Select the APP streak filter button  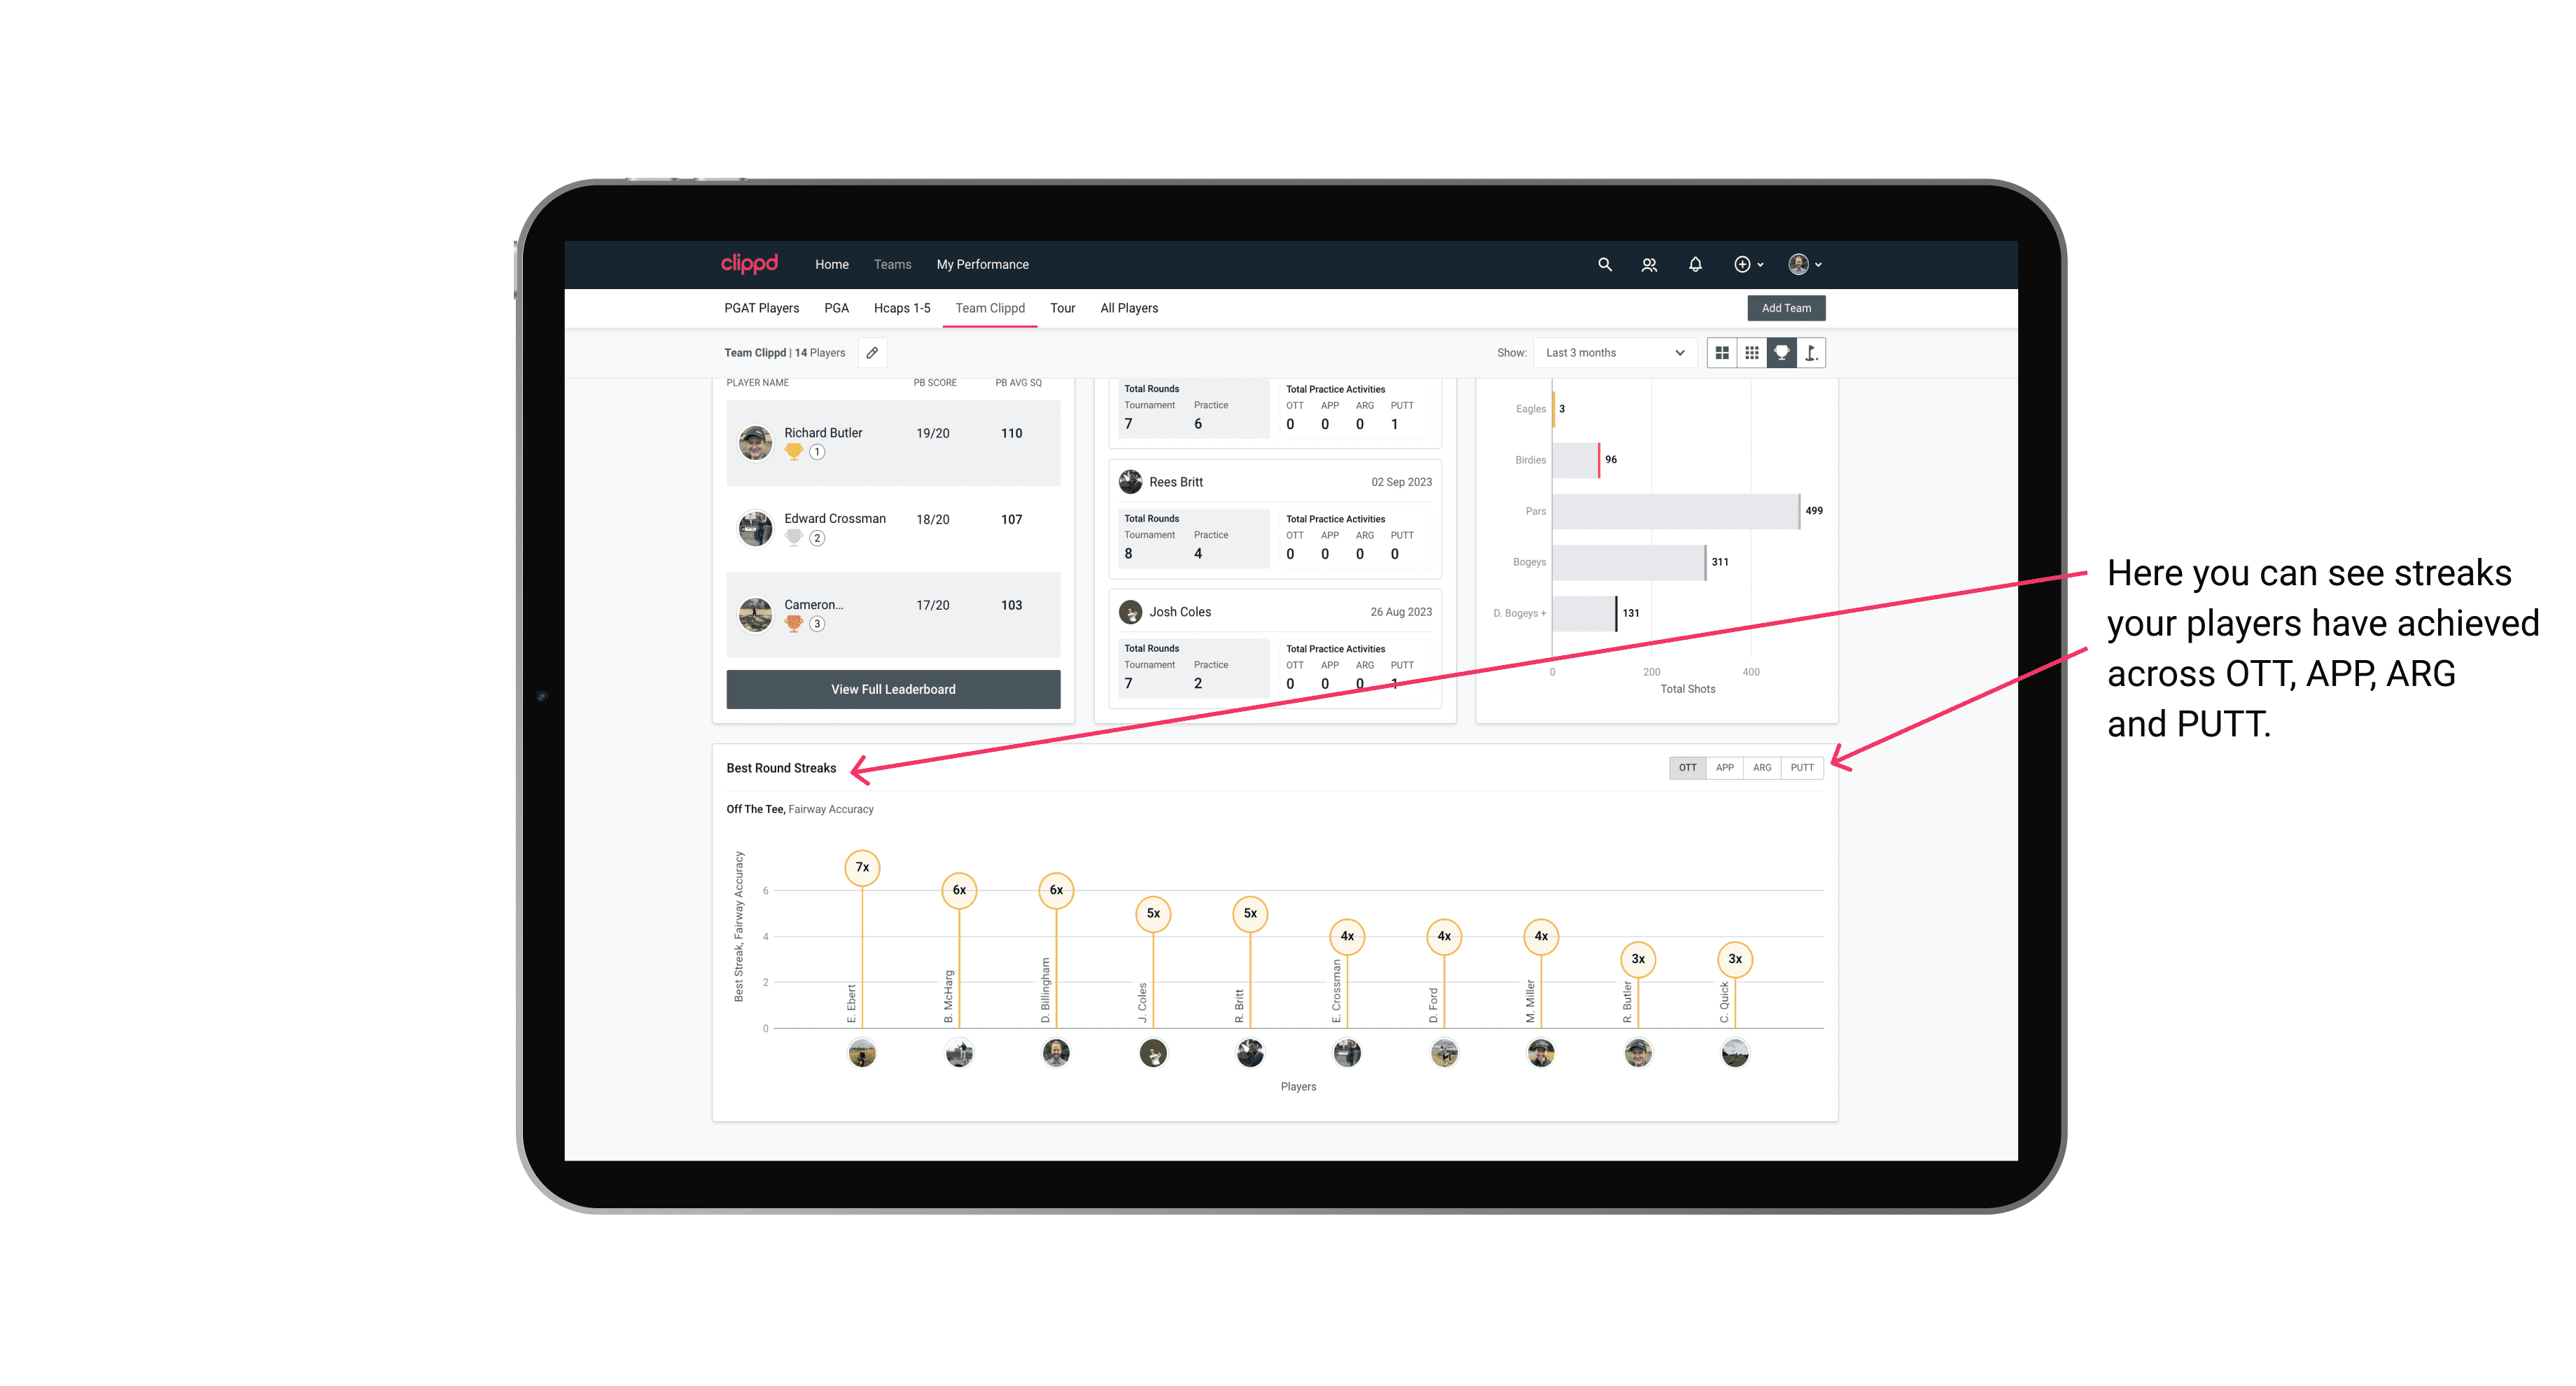[x=1723, y=766]
